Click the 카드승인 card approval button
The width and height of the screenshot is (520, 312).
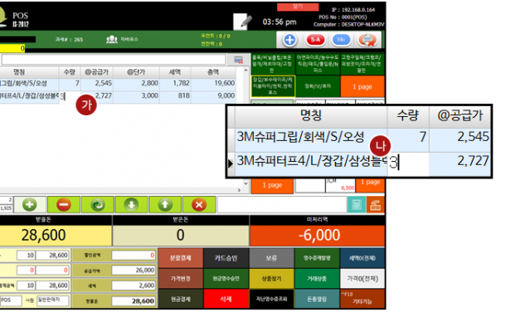pos(226,258)
